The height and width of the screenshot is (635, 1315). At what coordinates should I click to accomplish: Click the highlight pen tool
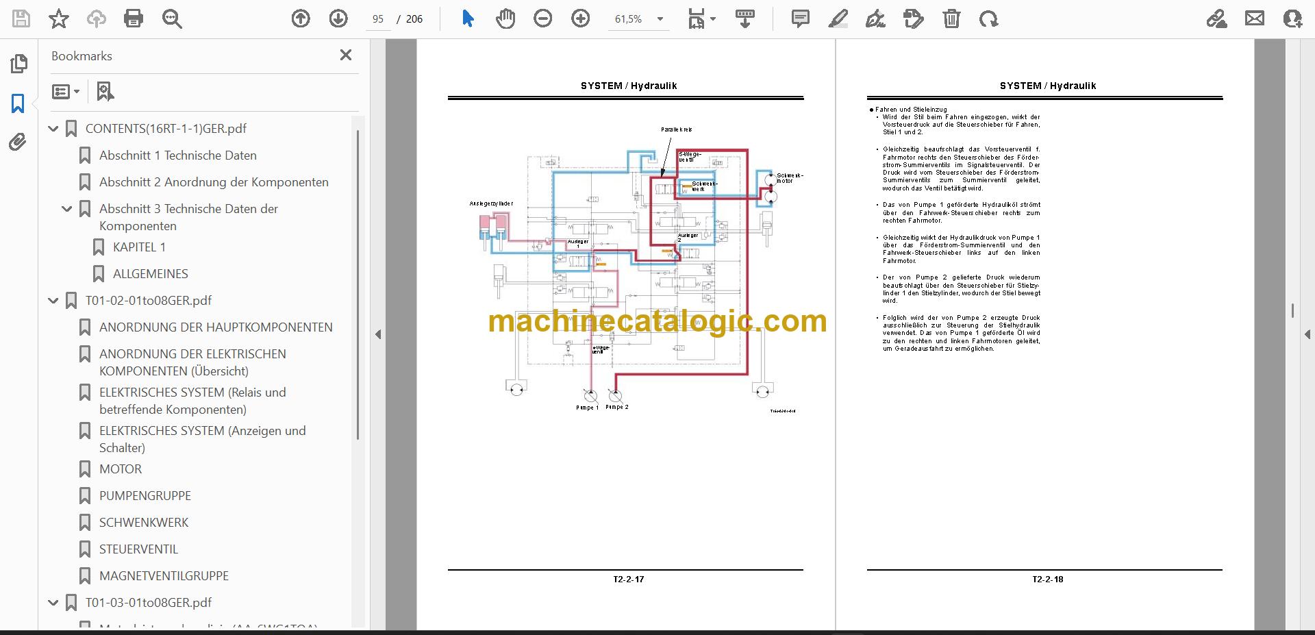pyautogui.click(x=838, y=18)
